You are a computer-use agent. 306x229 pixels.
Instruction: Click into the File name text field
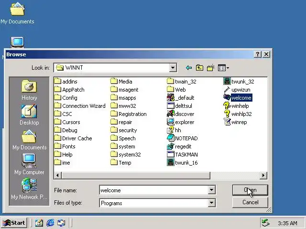pyautogui.click(x=153, y=190)
